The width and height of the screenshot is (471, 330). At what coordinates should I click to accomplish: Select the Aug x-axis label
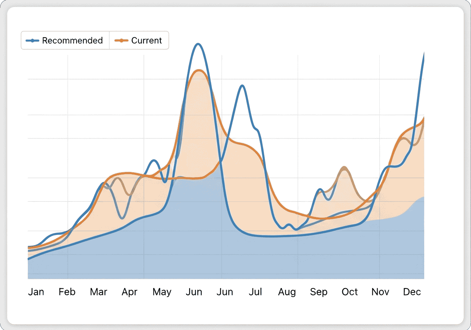[287, 292]
